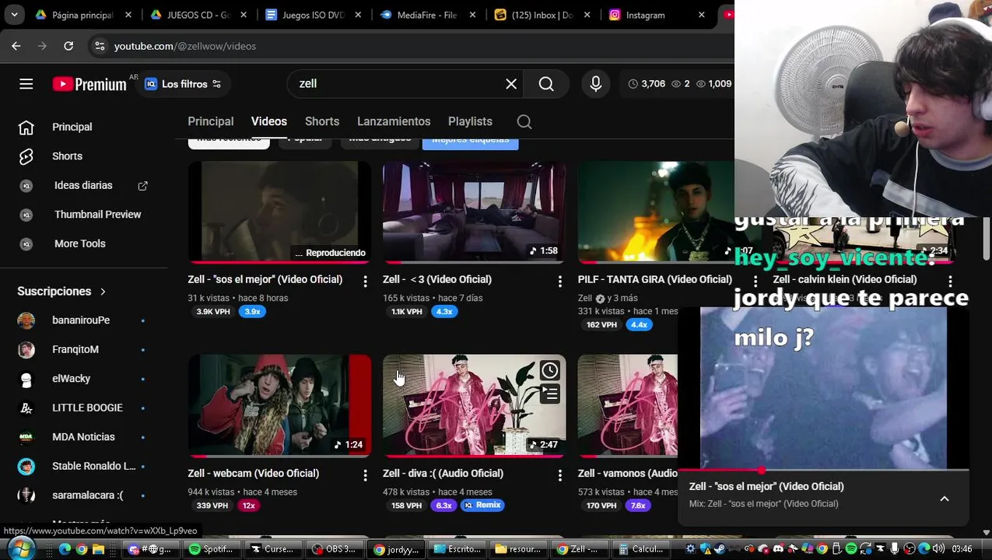The image size is (992, 560).
Task: Open the Los filtros vidIQ button
Action: coord(183,84)
